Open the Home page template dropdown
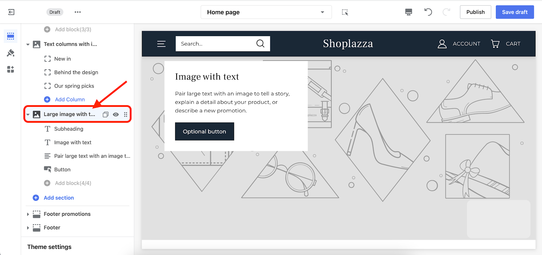The image size is (542, 255). pos(266,12)
